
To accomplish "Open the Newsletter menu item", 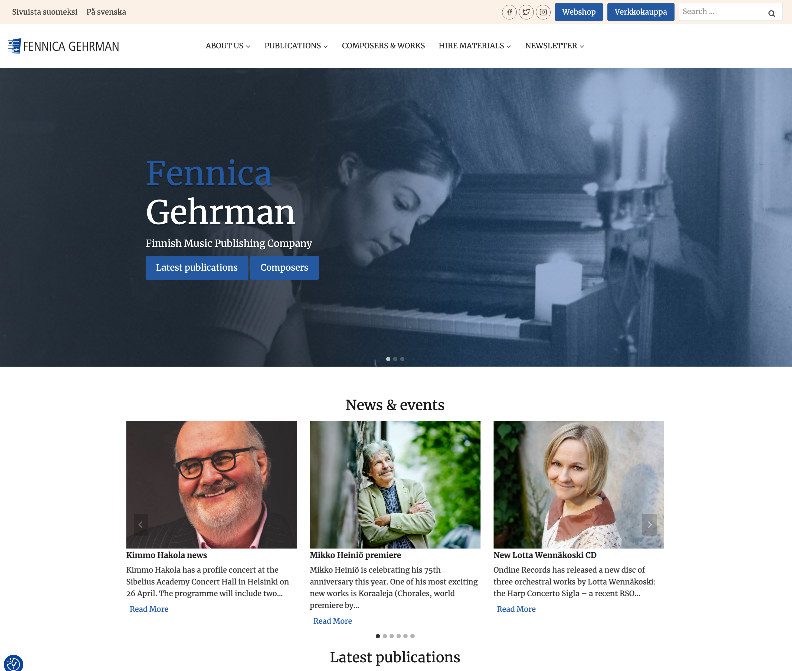I will click(x=554, y=46).
